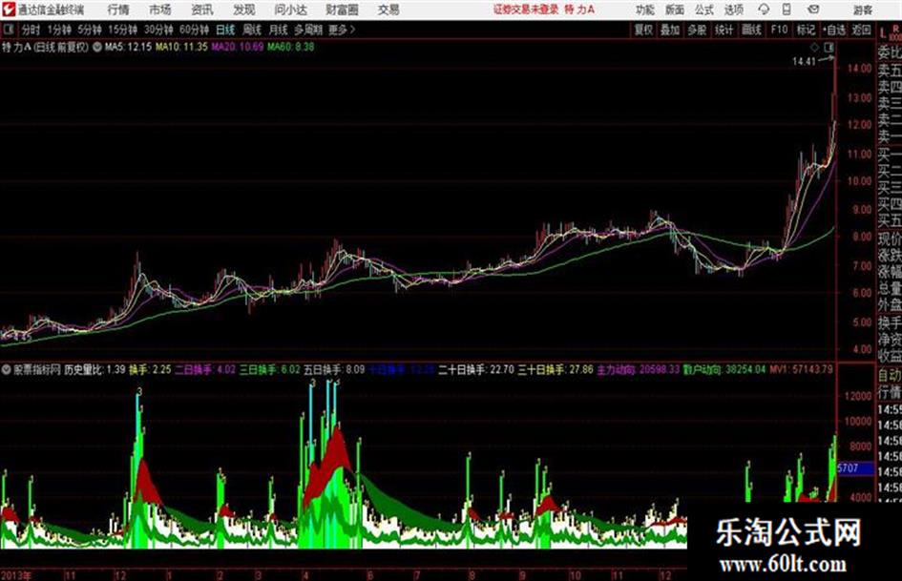Open the 市场 menu
Screen dimensions: 902x581
pyautogui.click(x=160, y=10)
